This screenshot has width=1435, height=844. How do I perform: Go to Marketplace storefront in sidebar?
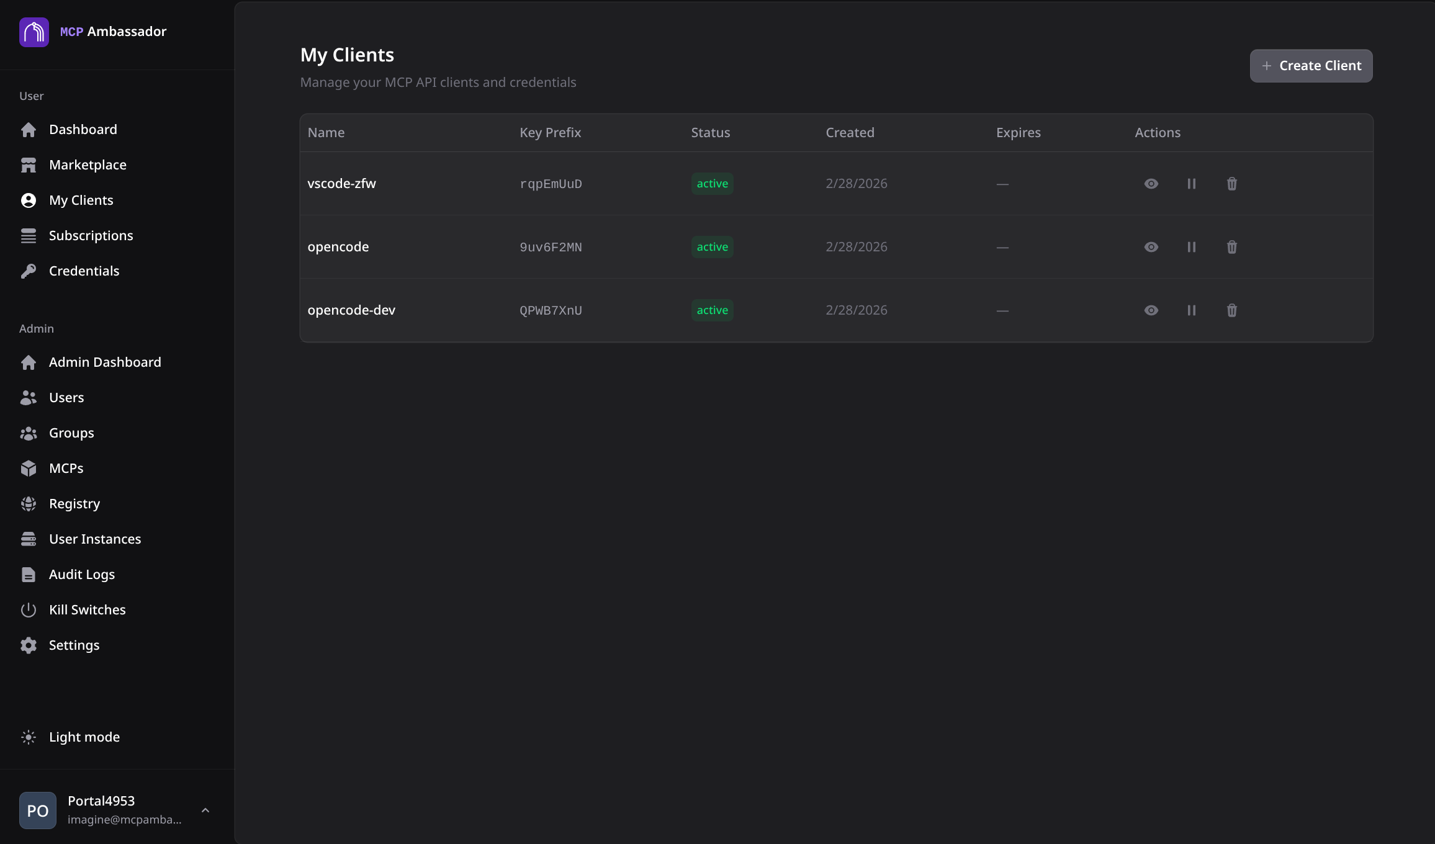88,164
